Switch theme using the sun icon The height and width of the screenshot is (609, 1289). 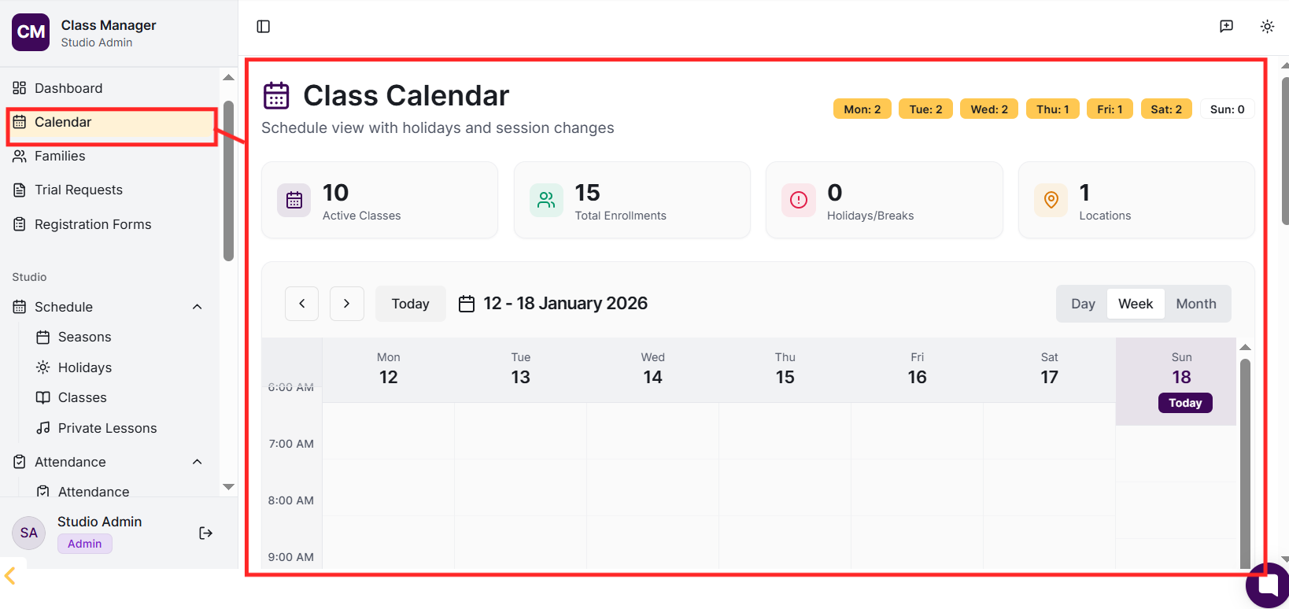point(1267,27)
